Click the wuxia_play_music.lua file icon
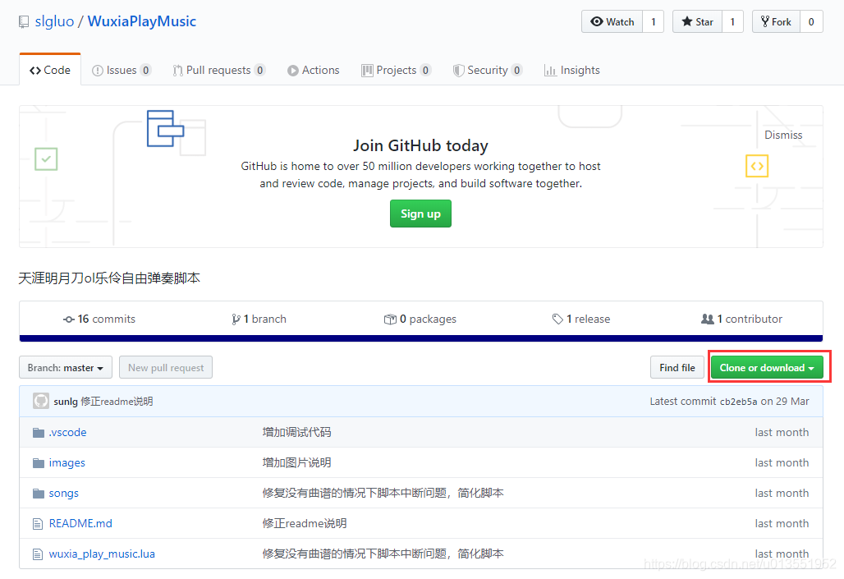This screenshot has width=844, height=579. tap(38, 554)
